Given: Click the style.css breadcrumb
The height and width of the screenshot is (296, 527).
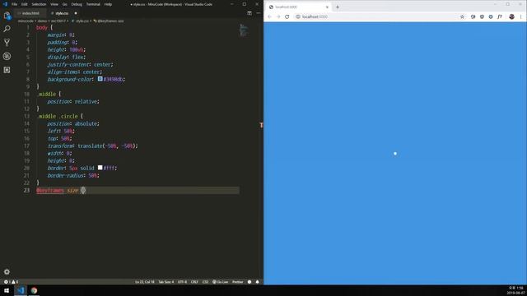Looking at the screenshot, I should [82, 21].
